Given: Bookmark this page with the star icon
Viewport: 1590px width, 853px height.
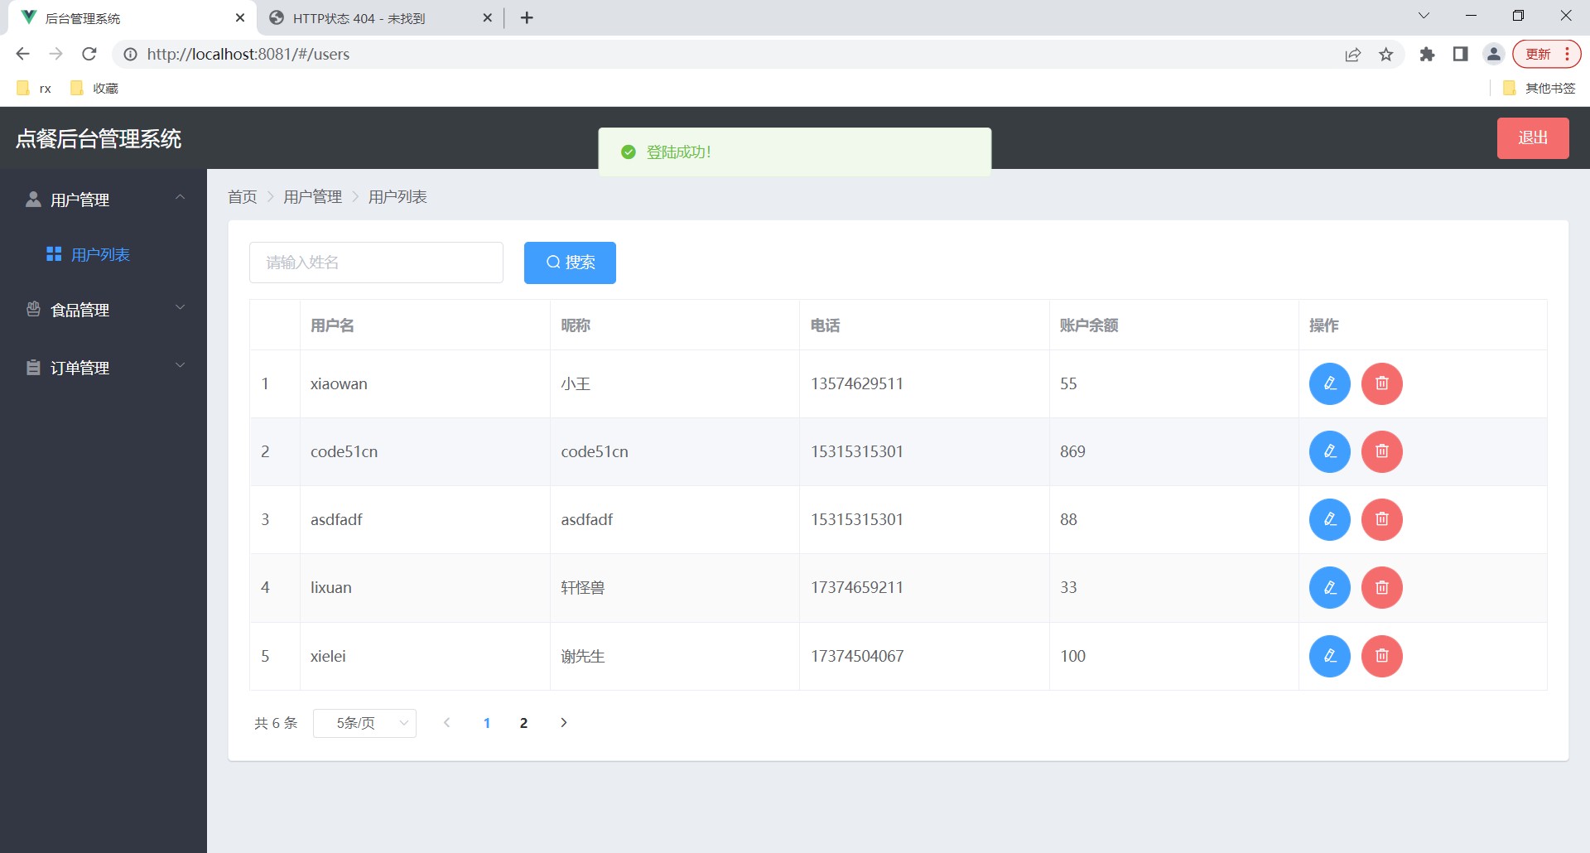Looking at the screenshot, I should pyautogui.click(x=1385, y=55).
